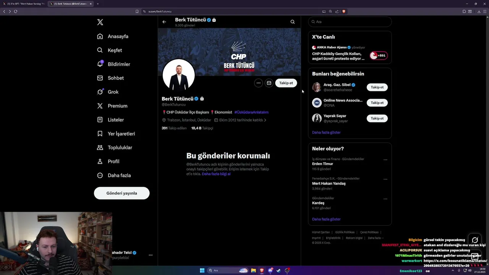This screenshot has width=489, height=275.
Task: Open Grok from sidebar
Action: [x=108, y=92]
